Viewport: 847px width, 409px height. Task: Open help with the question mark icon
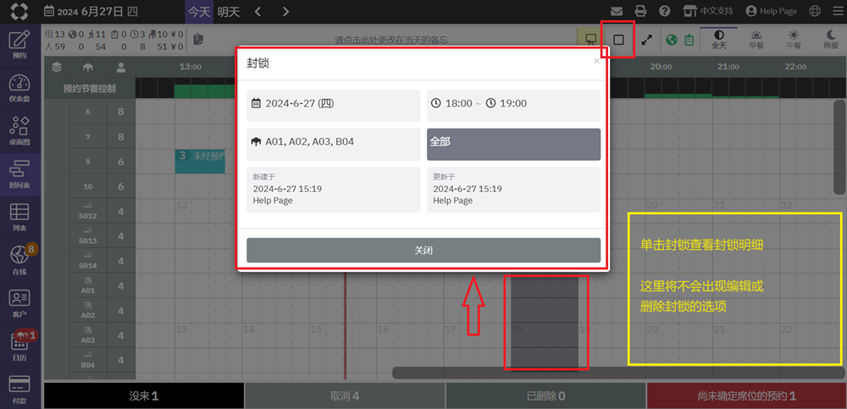665,11
